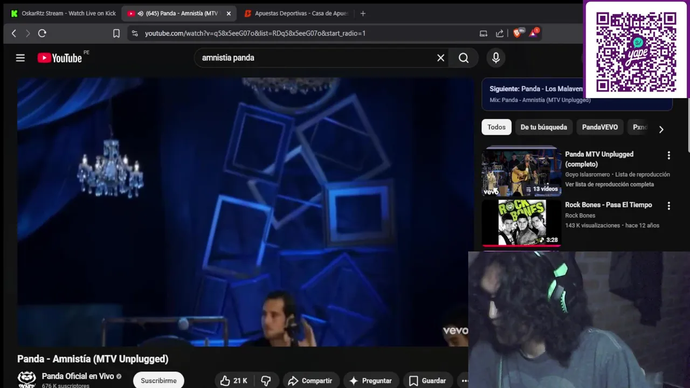Open Panda Oficial en Vivo channel avatar
Image resolution: width=690 pixels, height=388 pixels.
[x=26, y=379]
